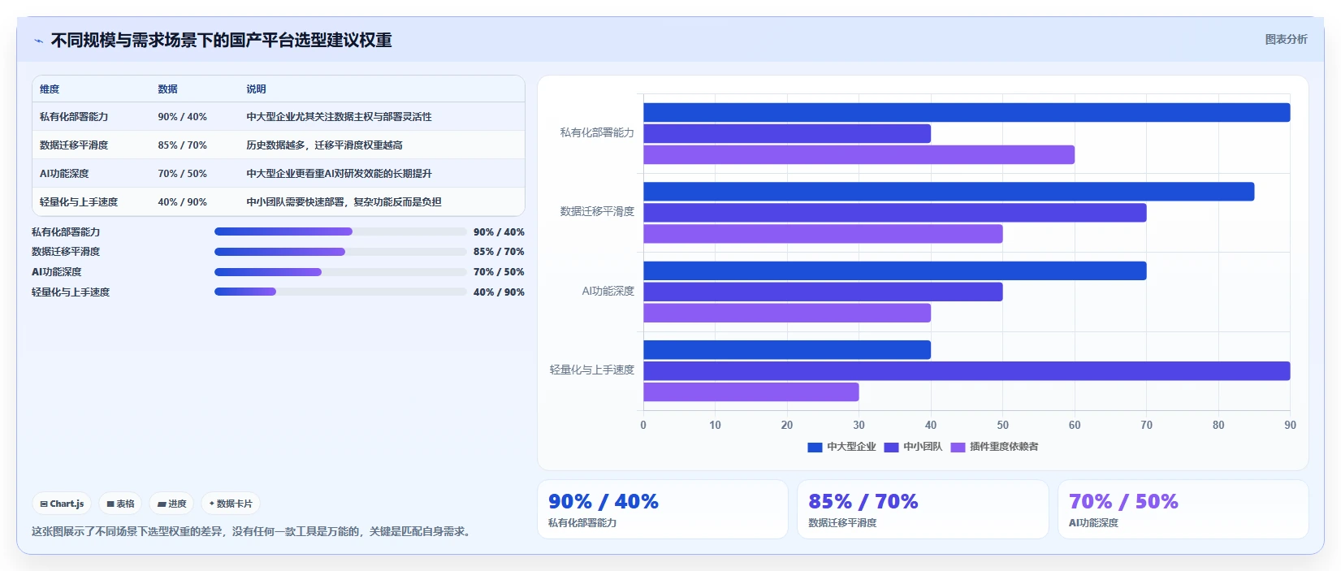
Task: Click the 70% / 50% value beside the progress bar
Action: coord(499,272)
